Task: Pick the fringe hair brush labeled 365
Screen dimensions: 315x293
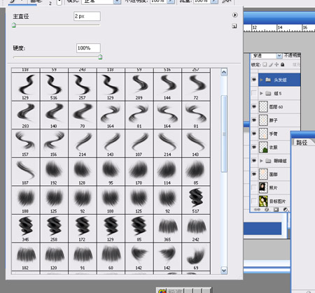Action: (167, 229)
